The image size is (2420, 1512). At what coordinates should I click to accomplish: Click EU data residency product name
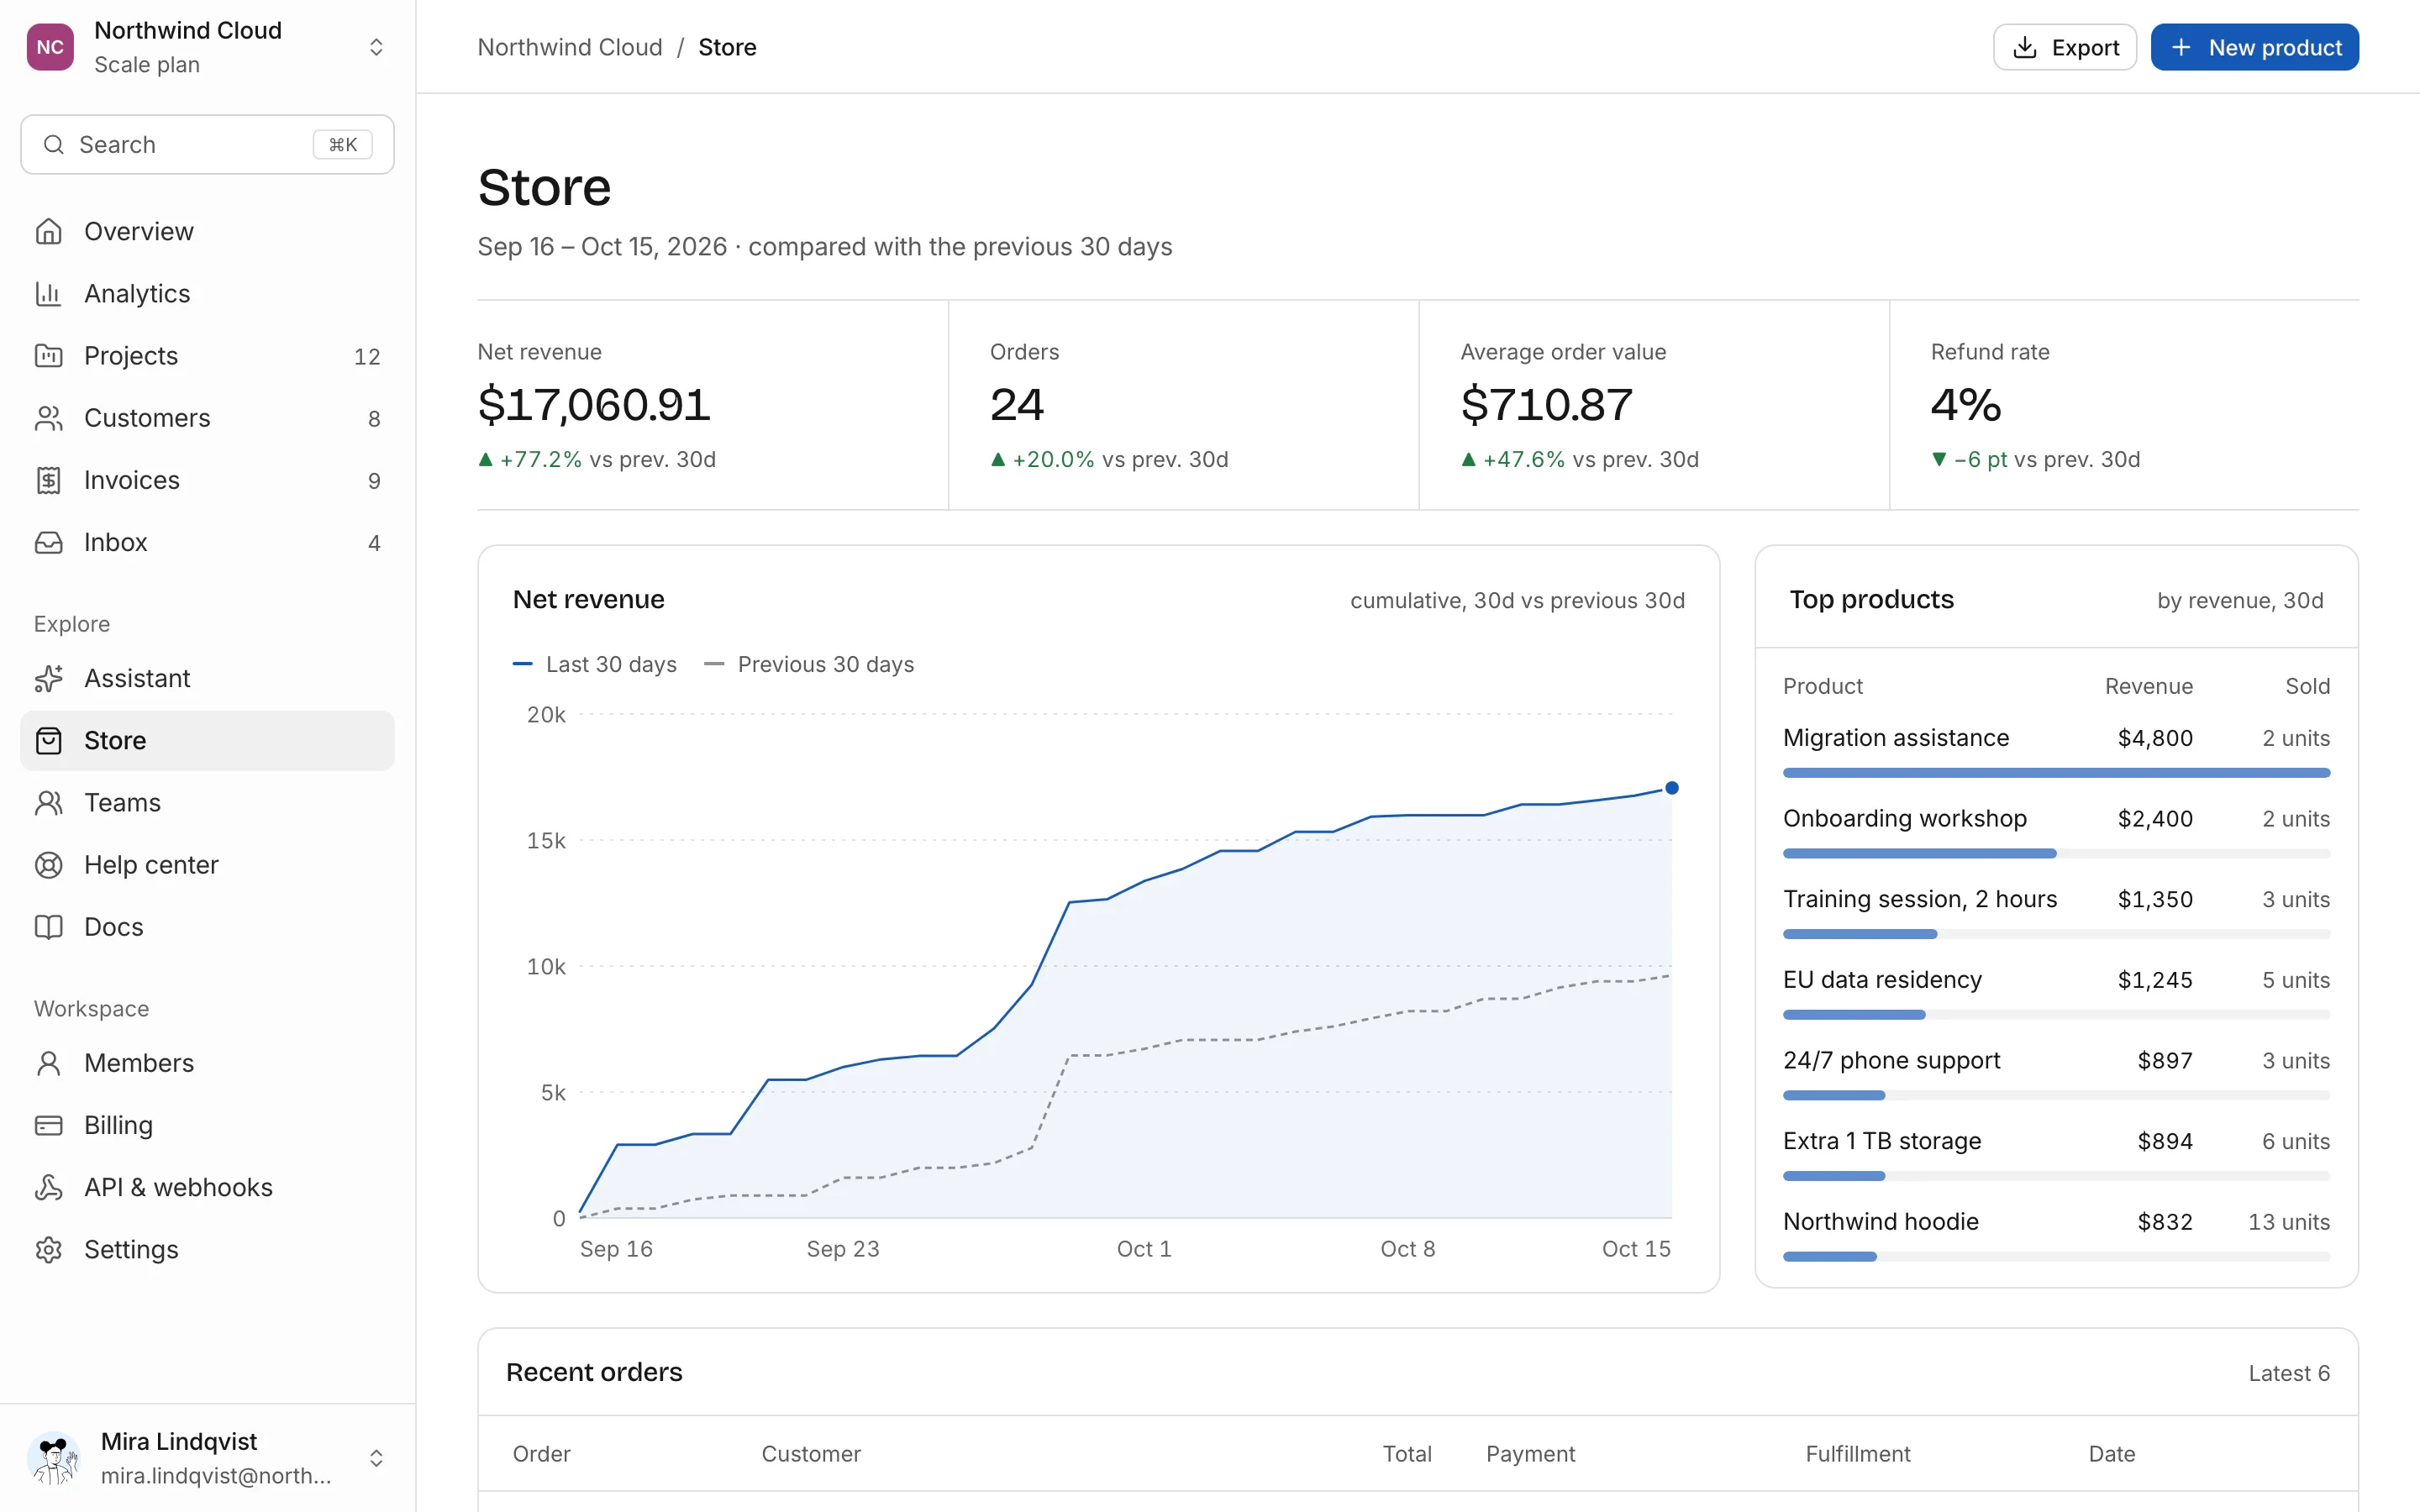tap(1882, 980)
